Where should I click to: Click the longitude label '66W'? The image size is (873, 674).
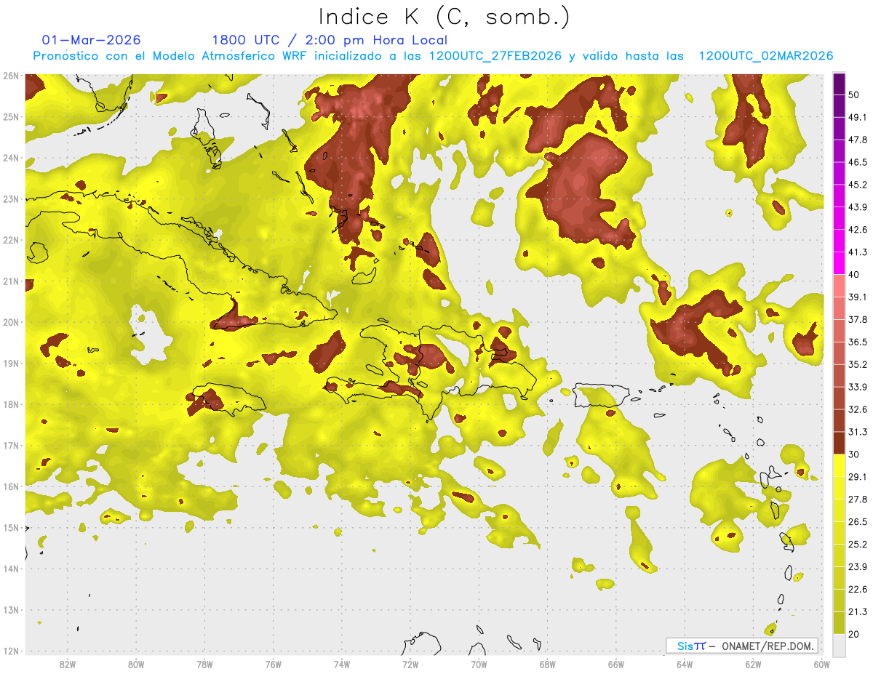pyautogui.click(x=616, y=664)
